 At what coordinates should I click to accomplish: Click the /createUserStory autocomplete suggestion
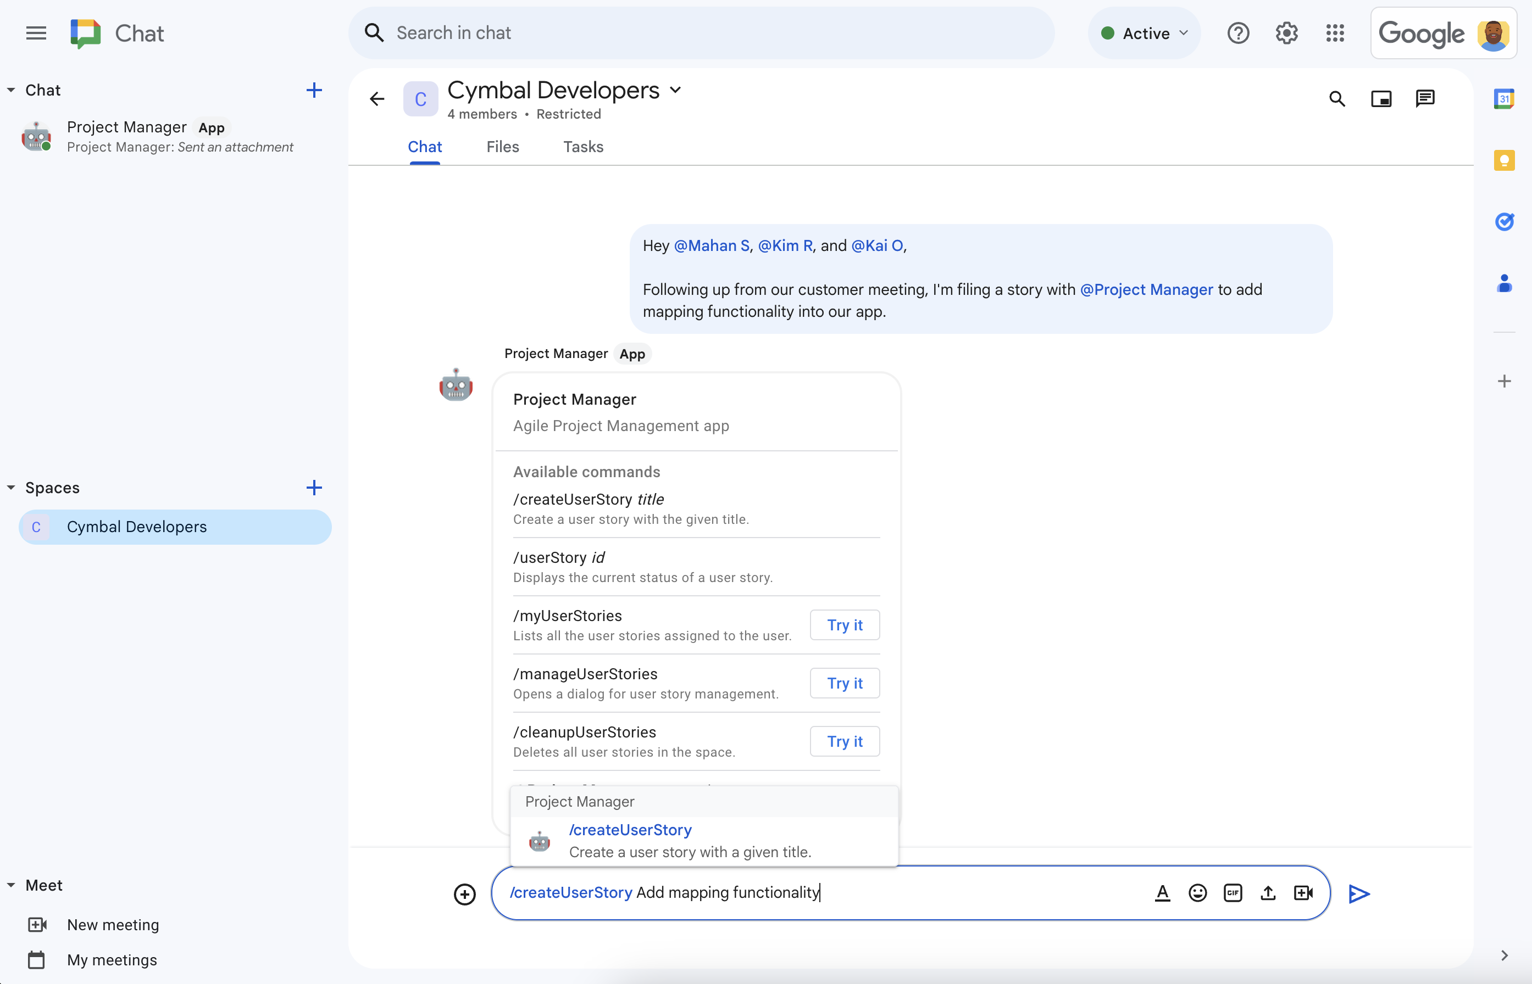click(x=702, y=839)
